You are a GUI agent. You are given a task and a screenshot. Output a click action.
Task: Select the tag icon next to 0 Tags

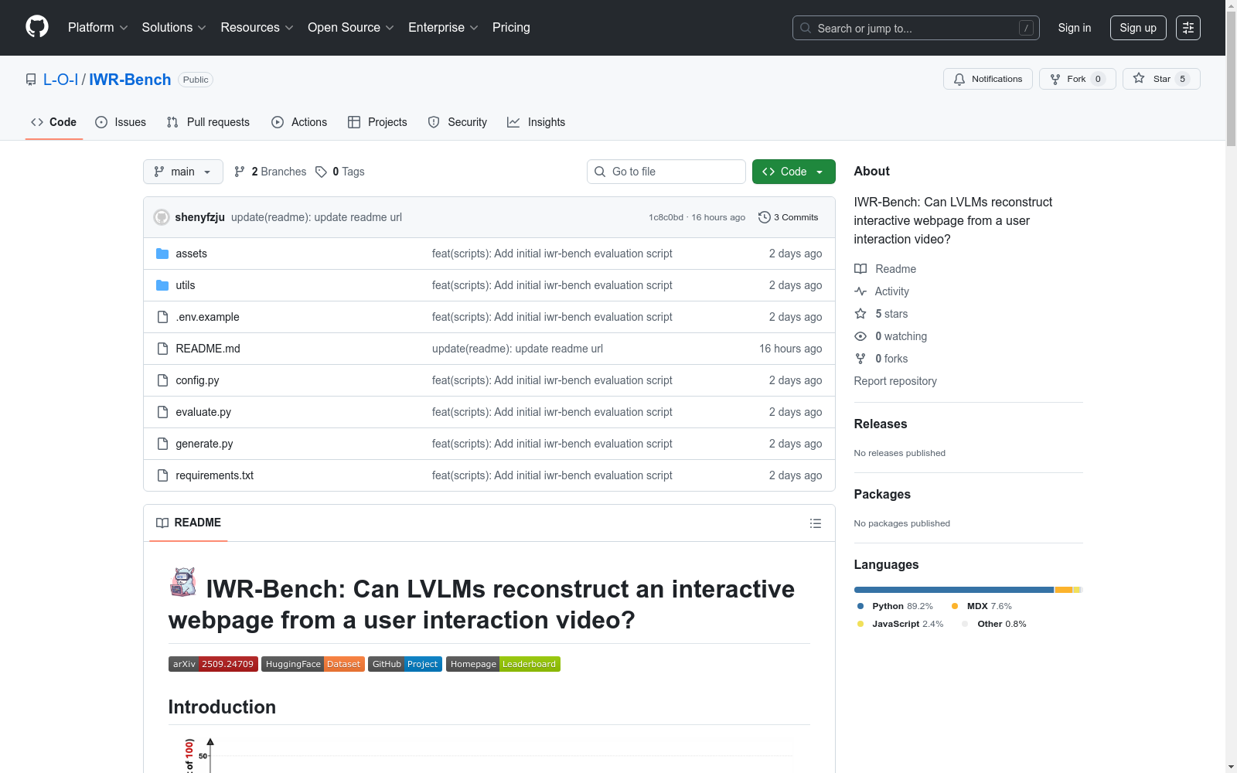(322, 172)
